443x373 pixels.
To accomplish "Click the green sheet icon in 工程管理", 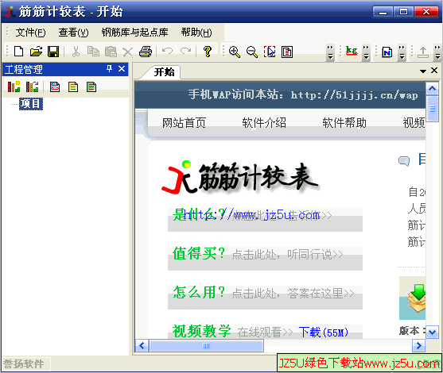I will (91, 87).
